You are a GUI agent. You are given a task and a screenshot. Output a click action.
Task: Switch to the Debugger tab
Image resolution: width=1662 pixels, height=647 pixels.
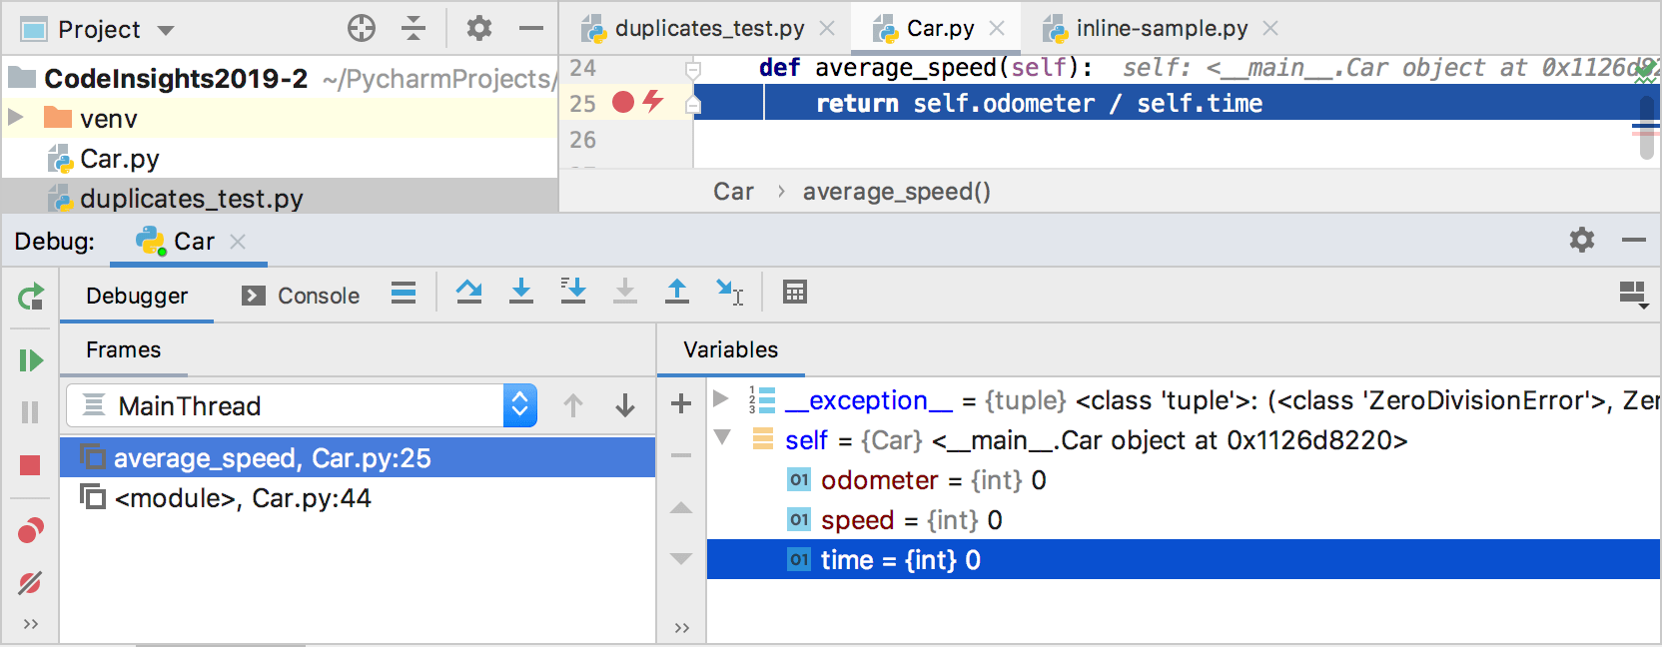[x=137, y=296]
